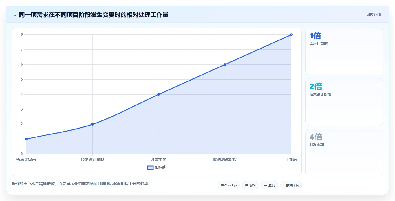The width and height of the screenshot is (395, 201).
Task: Open the 1倍 需求评审前 card
Action: (x=344, y=51)
